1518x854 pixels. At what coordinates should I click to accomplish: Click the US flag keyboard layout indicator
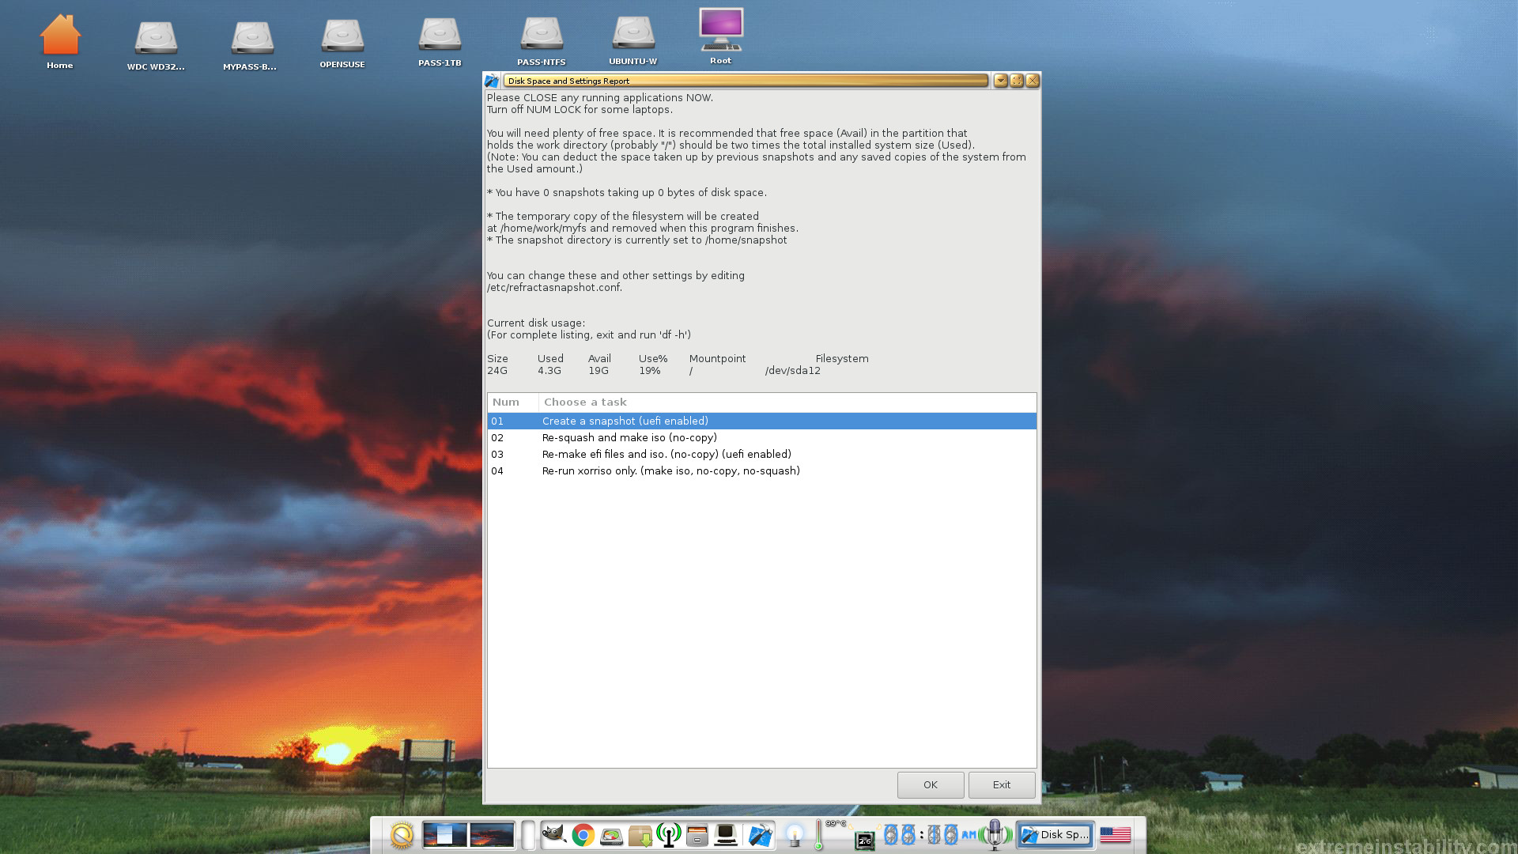[x=1115, y=835]
